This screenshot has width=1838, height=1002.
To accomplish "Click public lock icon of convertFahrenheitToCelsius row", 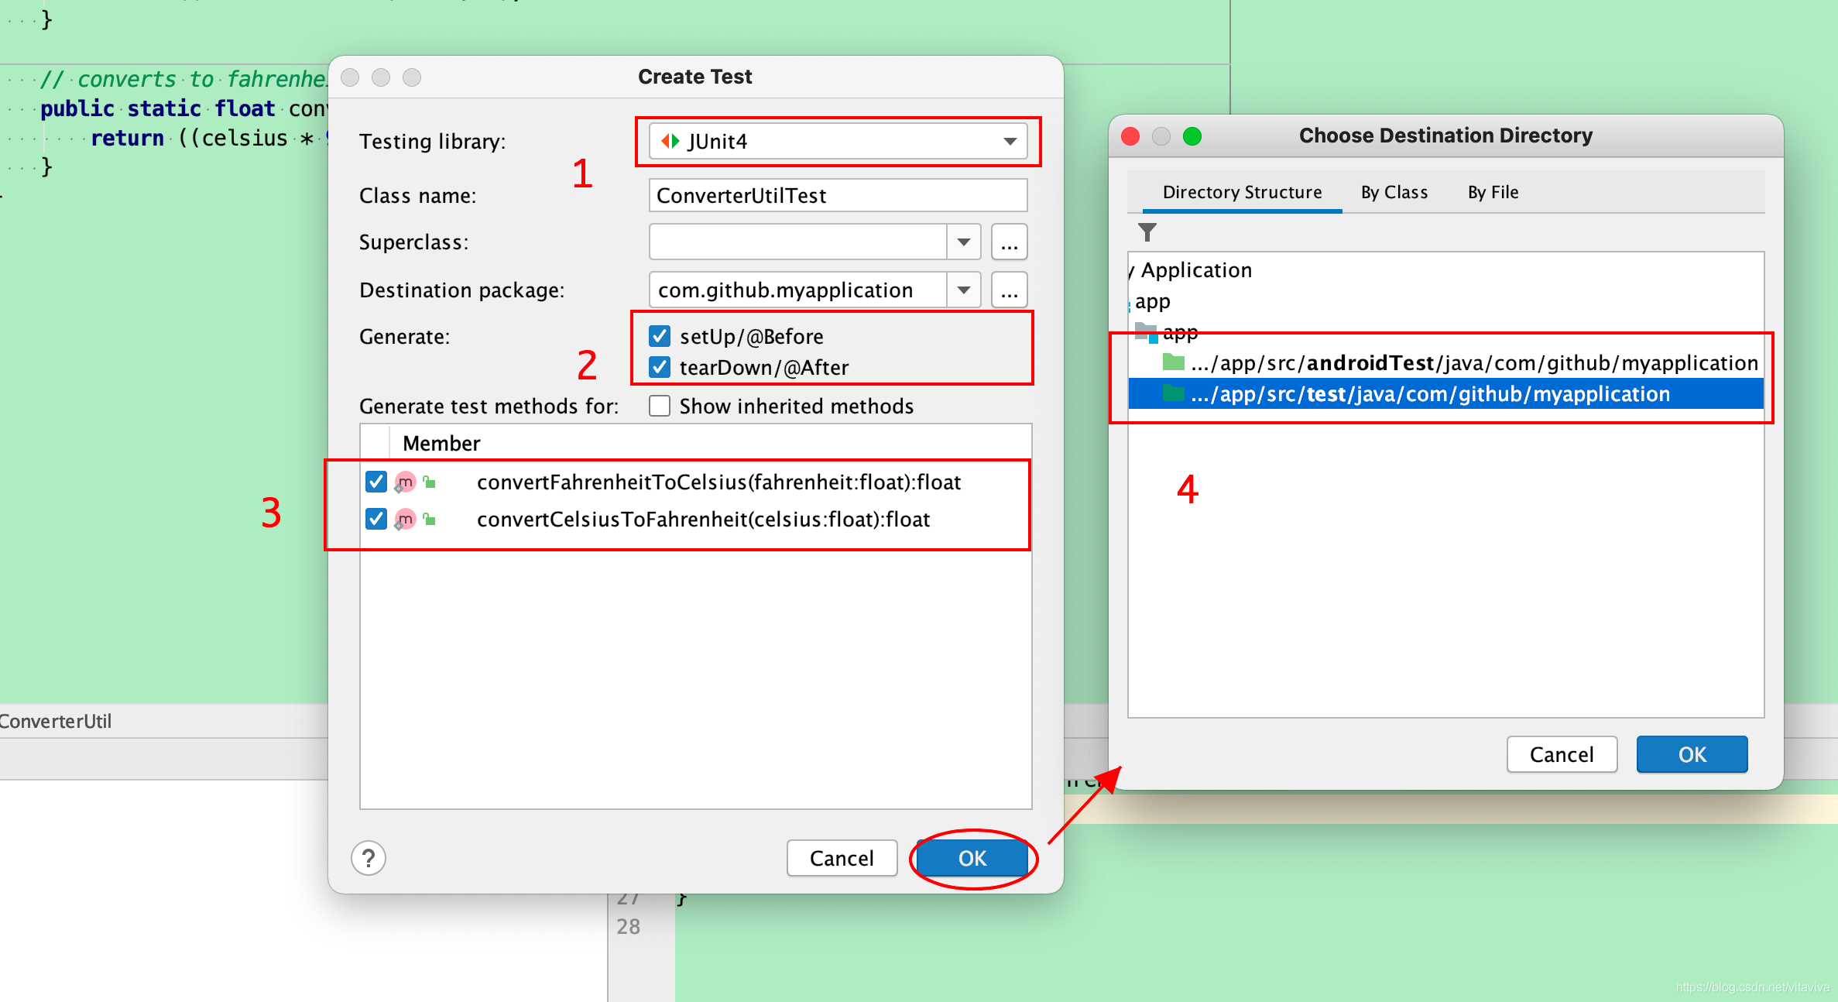I will click(x=430, y=482).
